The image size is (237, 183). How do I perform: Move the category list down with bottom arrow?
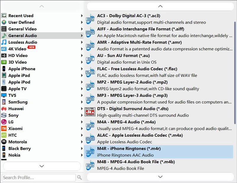(42, 166)
